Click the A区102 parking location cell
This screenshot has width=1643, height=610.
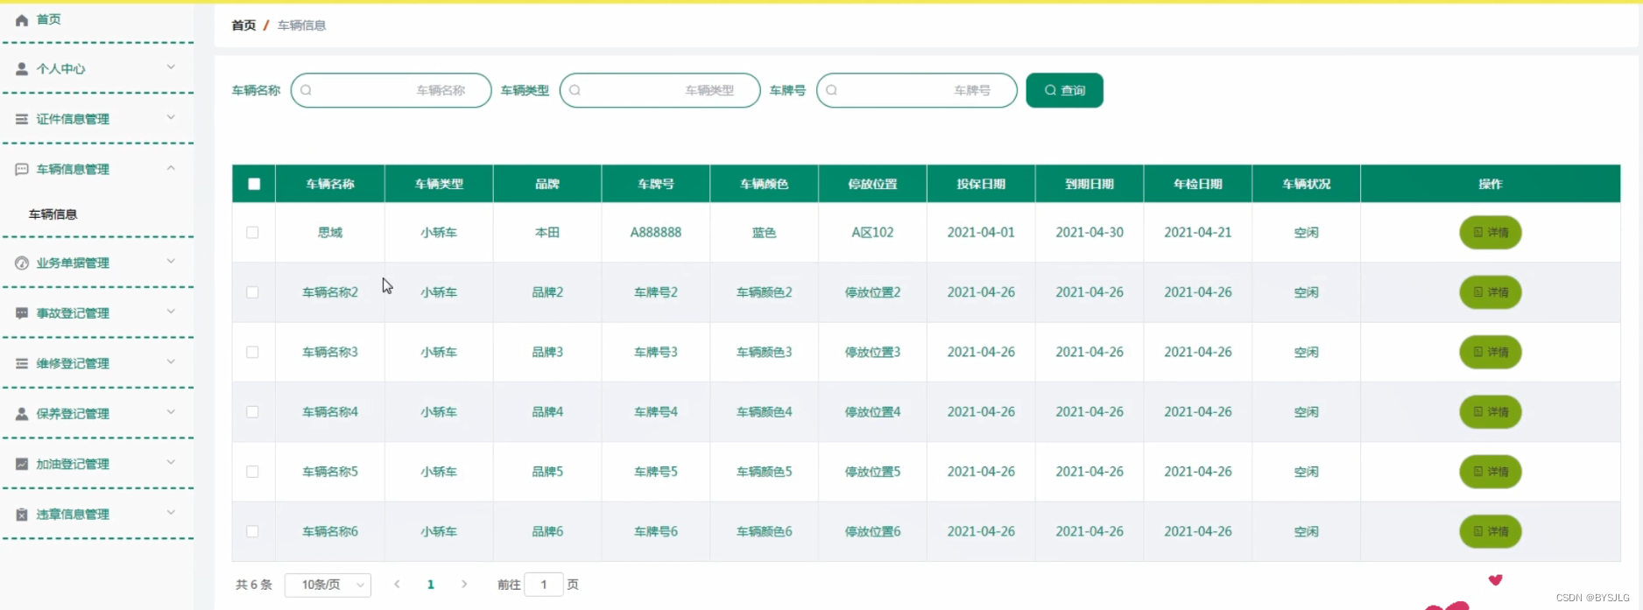[872, 233]
